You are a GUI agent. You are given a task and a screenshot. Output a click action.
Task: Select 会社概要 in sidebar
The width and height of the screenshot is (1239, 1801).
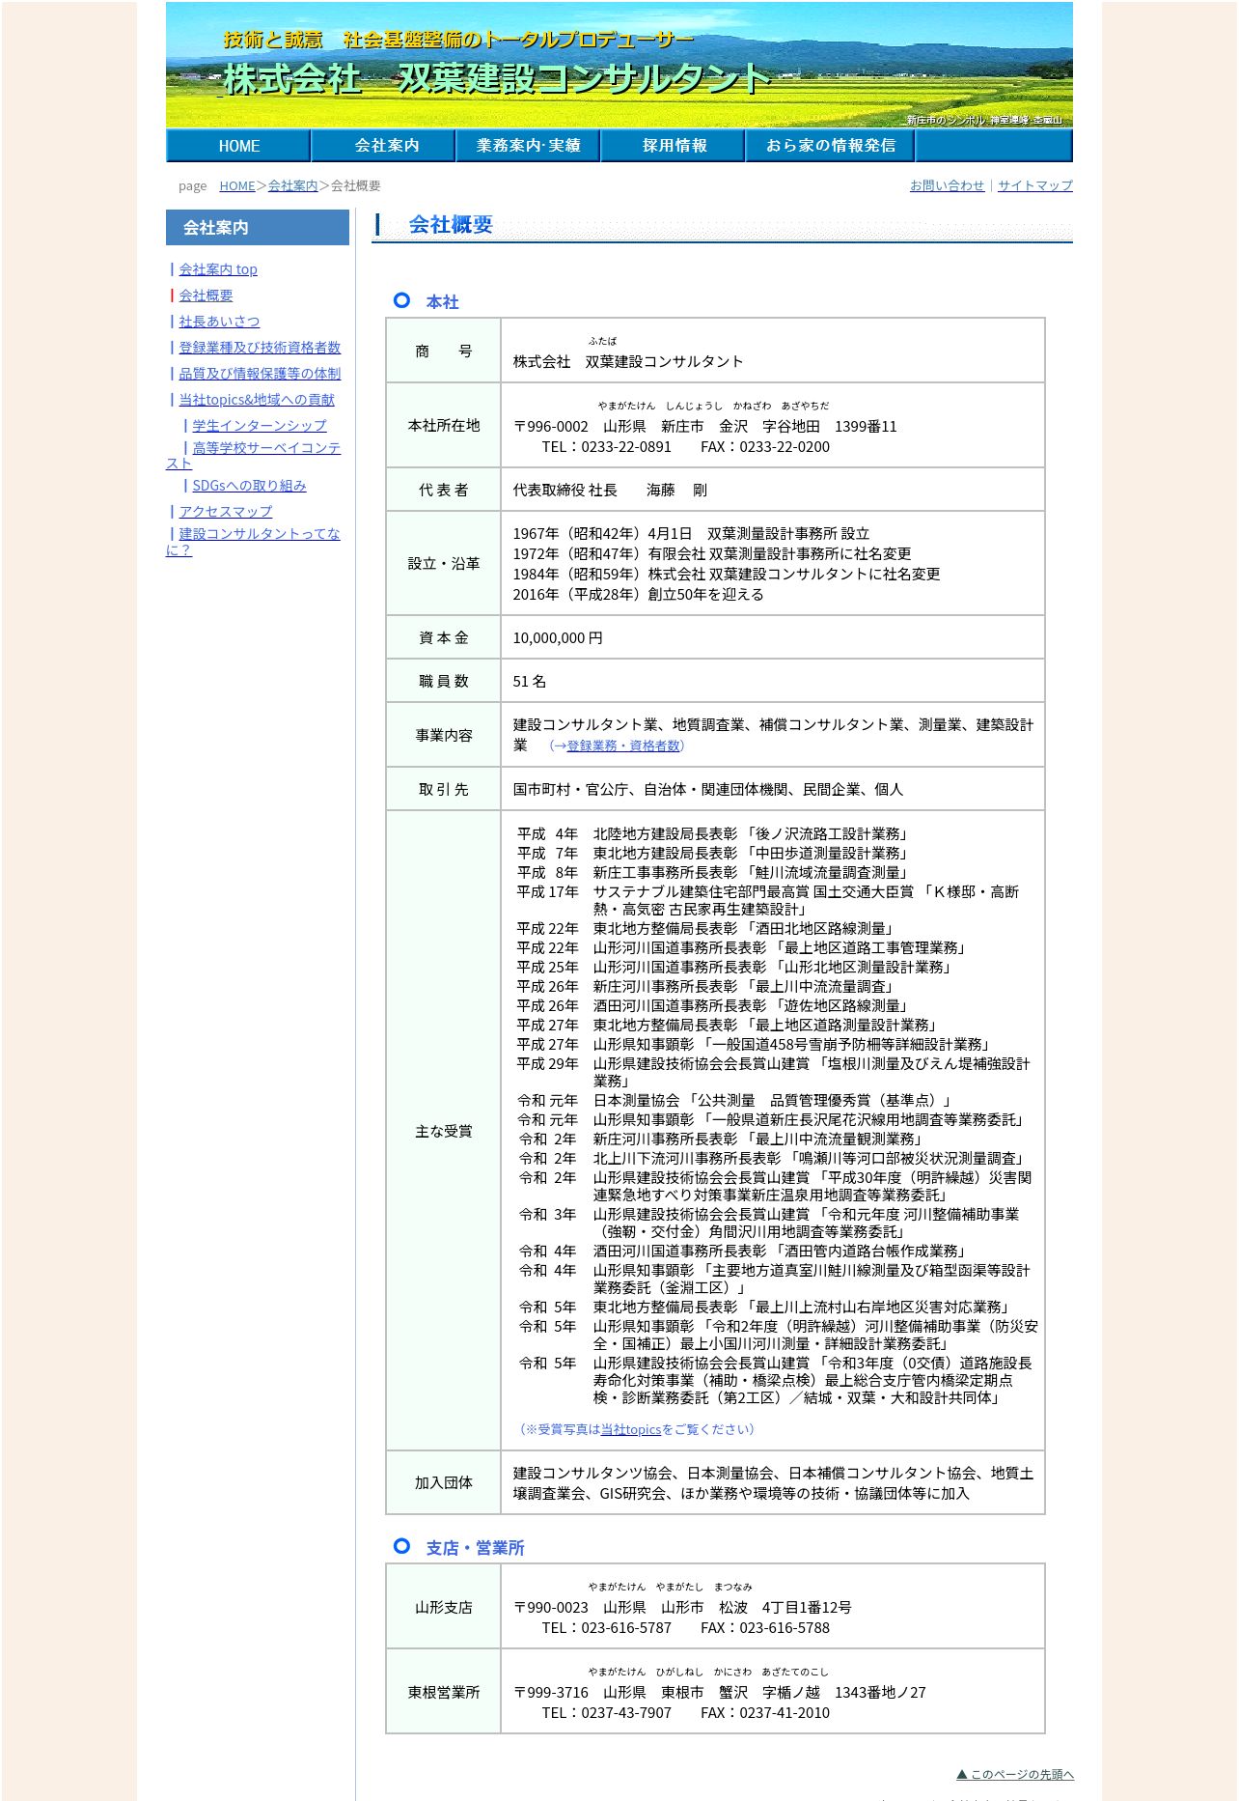pos(206,295)
